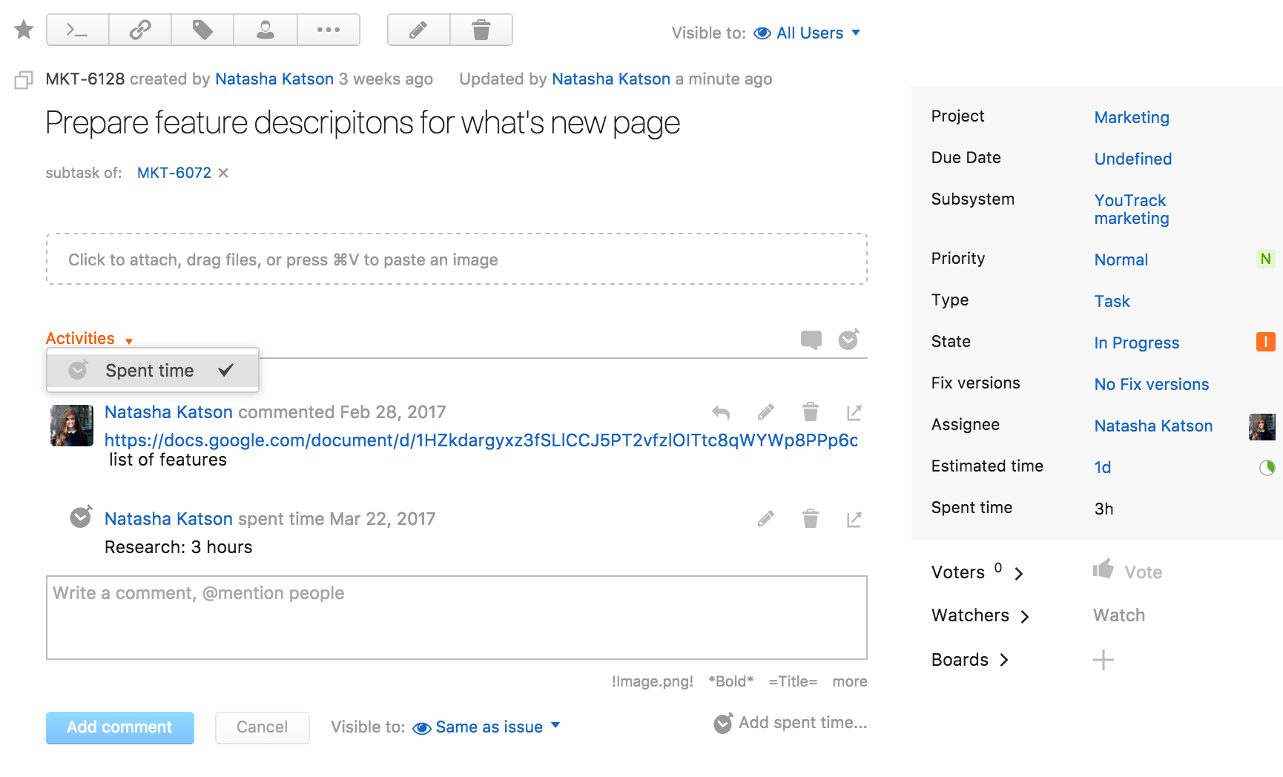The height and width of the screenshot is (777, 1283).
Task: Click the issue title text
Action: [x=363, y=124]
